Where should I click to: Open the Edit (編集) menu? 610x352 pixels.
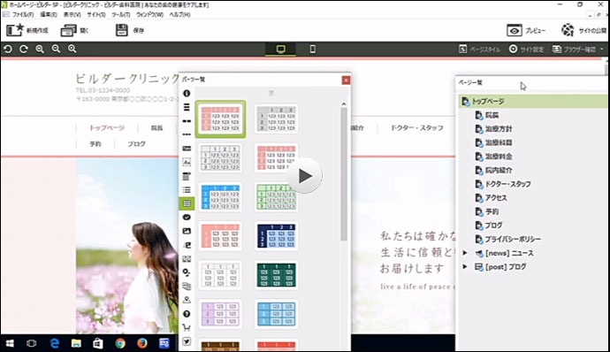(49, 14)
